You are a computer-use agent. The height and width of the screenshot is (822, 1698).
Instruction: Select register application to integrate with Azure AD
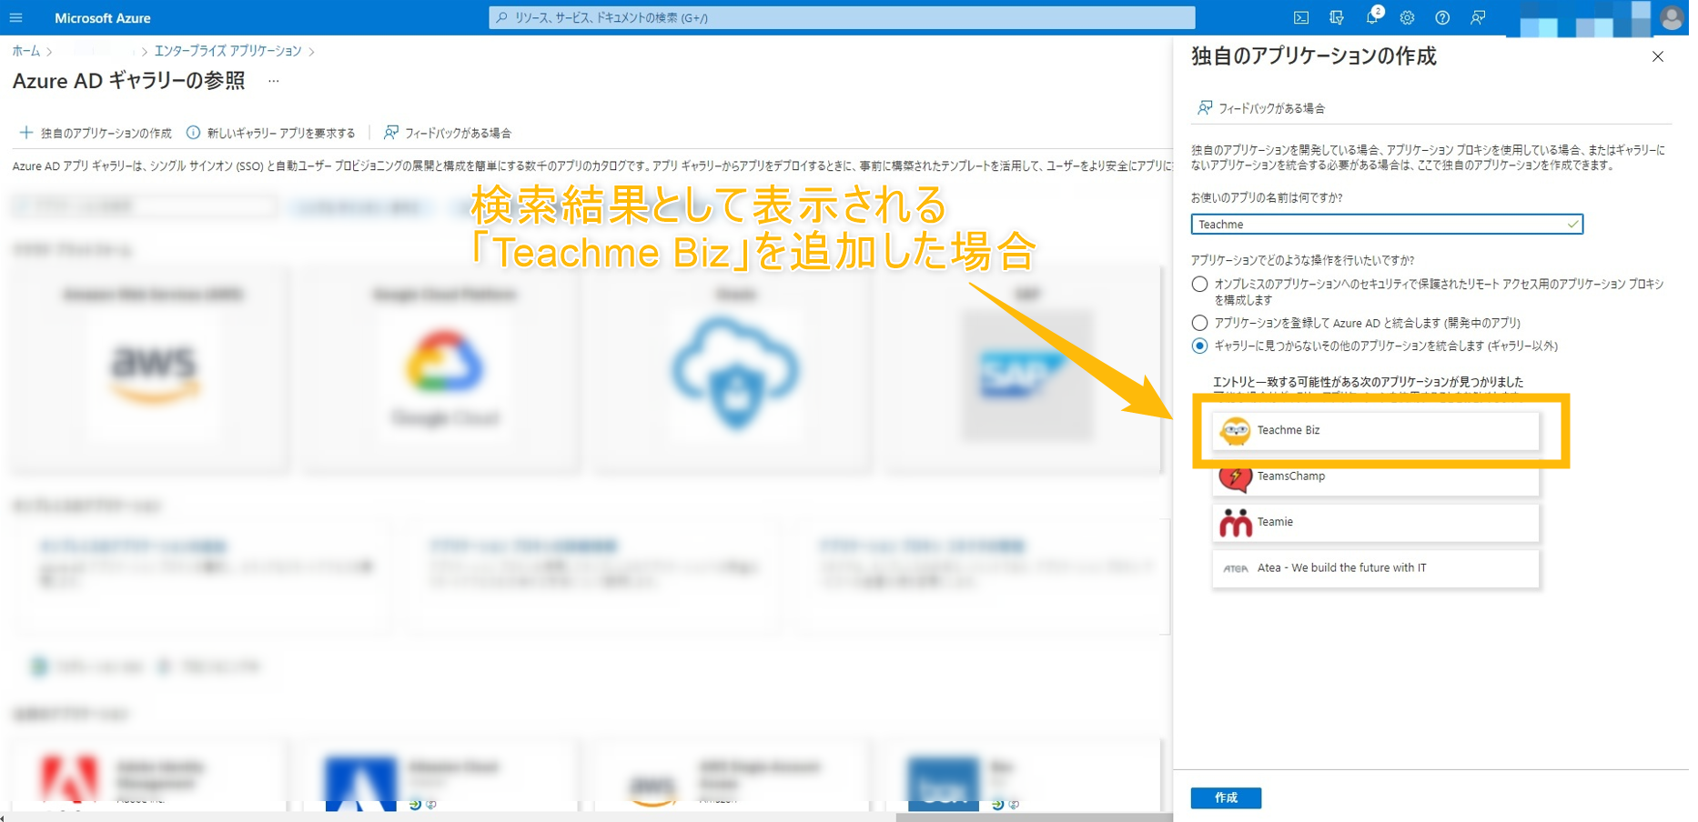tap(1199, 323)
